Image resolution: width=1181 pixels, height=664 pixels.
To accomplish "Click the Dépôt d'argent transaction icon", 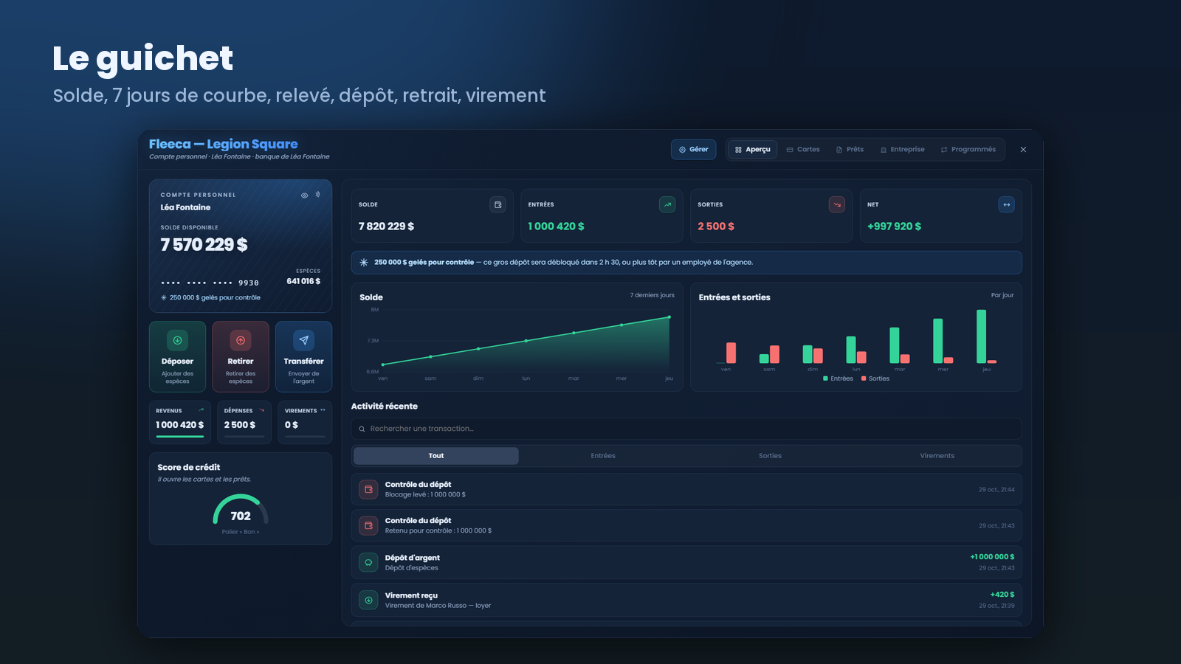I will [368, 562].
